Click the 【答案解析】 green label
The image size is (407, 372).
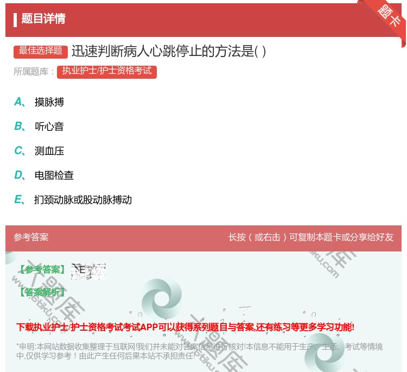tap(42, 293)
